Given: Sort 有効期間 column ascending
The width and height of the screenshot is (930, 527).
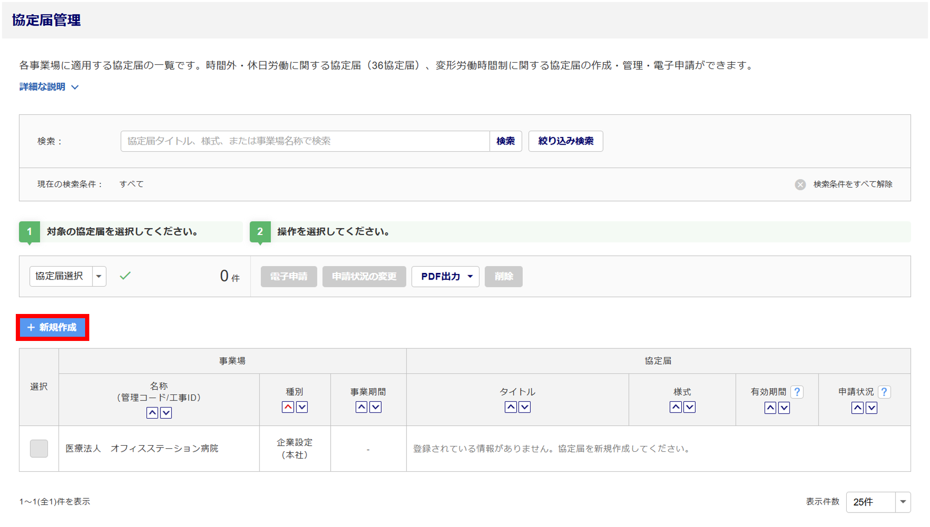Looking at the screenshot, I should tap(770, 408).
